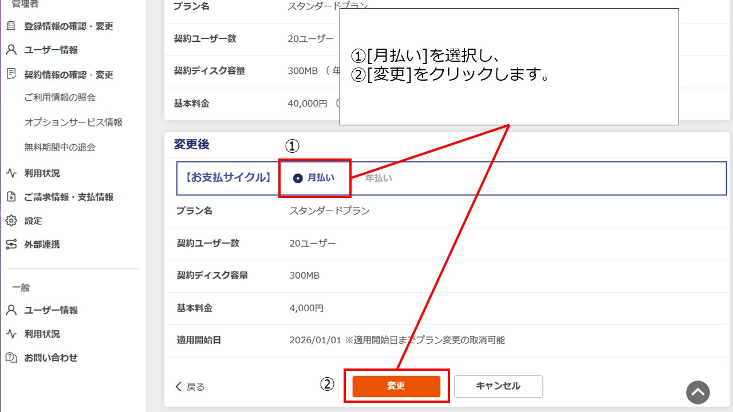Select the 月払い radio button
The image size is (733, 412).
(x=298, y=178)
